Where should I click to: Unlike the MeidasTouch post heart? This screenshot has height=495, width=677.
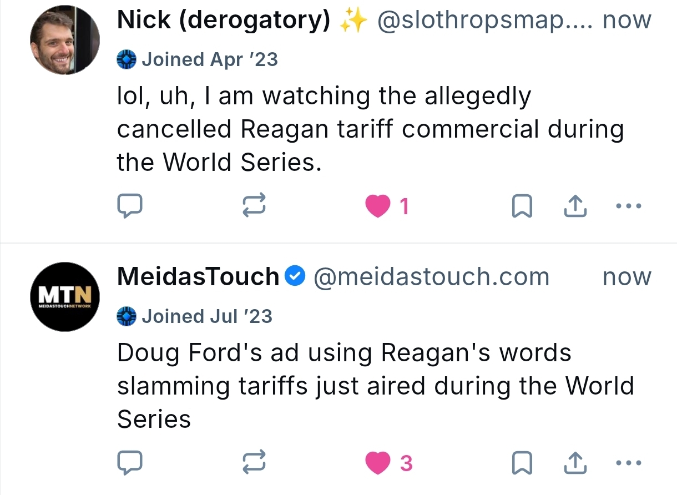(x=378, y=463)
